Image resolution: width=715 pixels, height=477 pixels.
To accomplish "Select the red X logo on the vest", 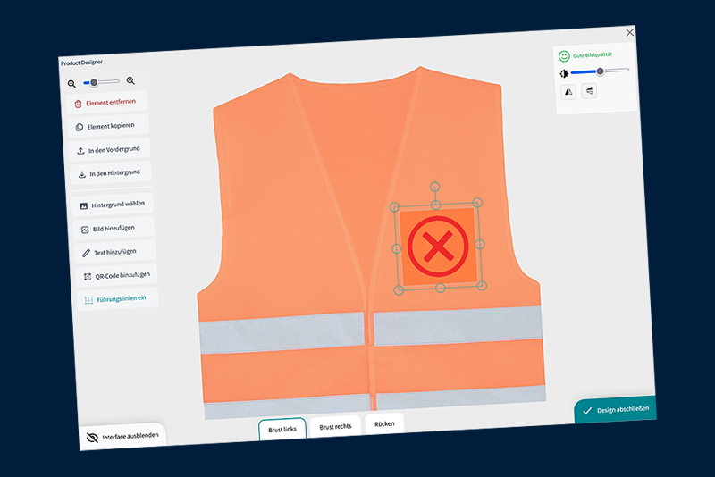I will (x=437, y=246).
